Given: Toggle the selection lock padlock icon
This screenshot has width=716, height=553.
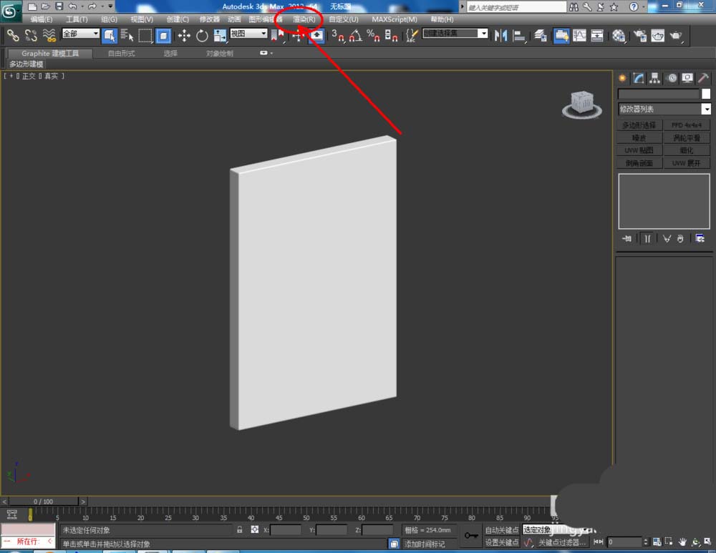Looking at the screenshot, I should pyautogui.click(x=240, y=529).
